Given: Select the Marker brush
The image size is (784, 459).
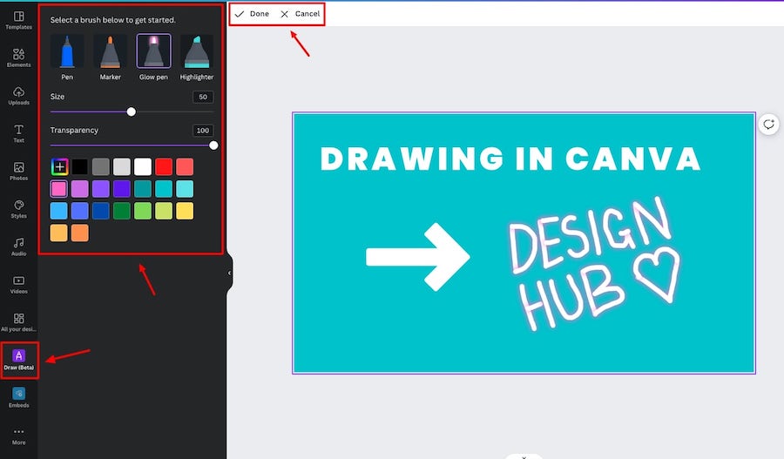Looking at the screenshot, I should (x=110, y=57).
